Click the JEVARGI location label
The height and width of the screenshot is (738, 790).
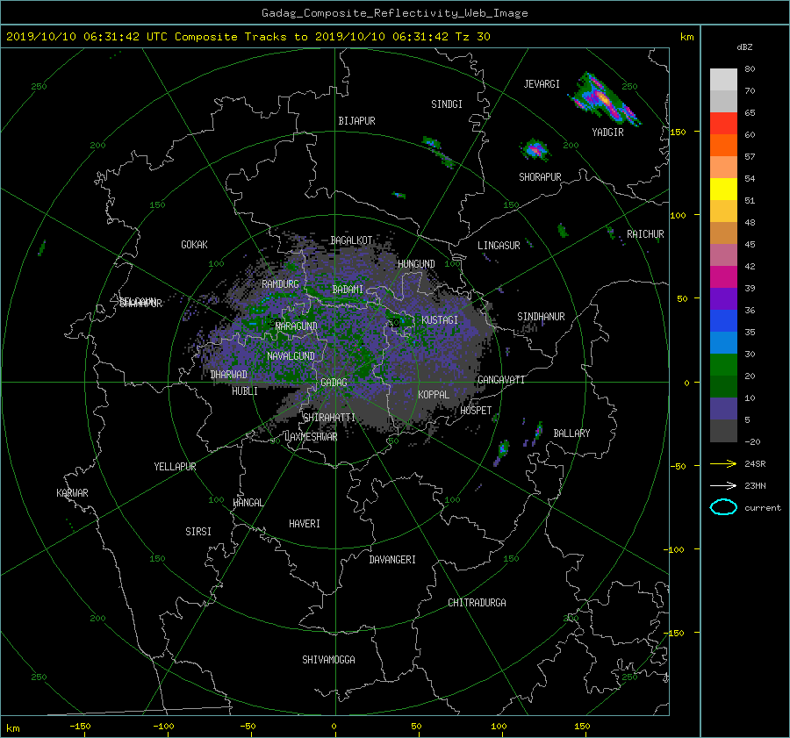point(542,84)
